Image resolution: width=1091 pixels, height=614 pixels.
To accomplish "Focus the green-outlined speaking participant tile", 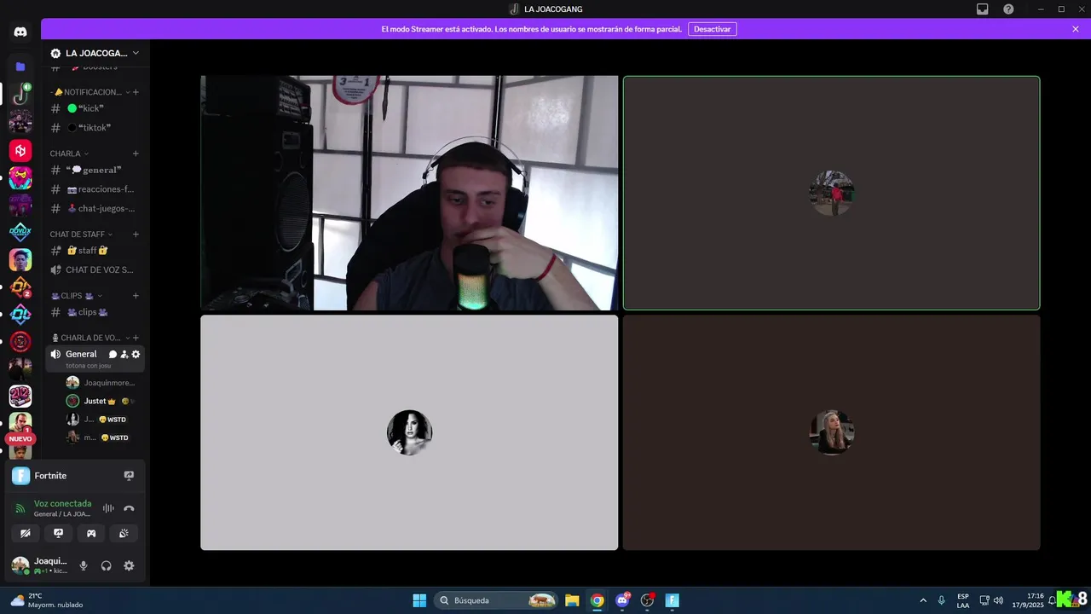I will [x=831, y=193].
